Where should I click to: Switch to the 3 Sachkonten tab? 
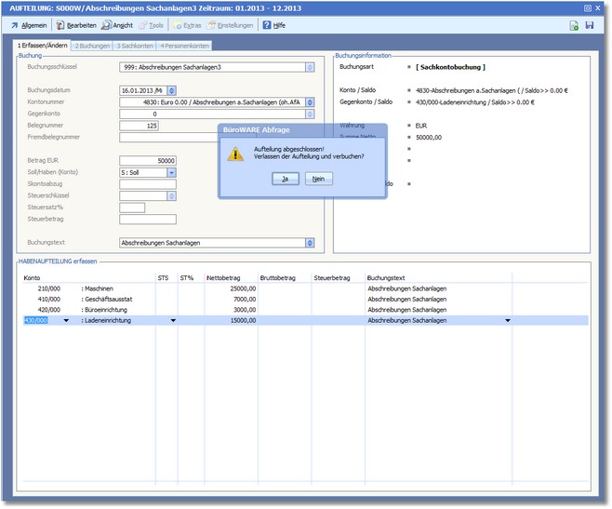click(x=135, y=46)
